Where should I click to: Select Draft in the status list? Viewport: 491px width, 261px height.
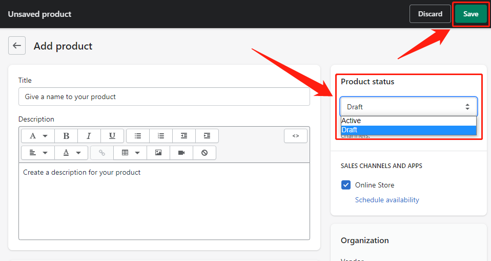408,130
